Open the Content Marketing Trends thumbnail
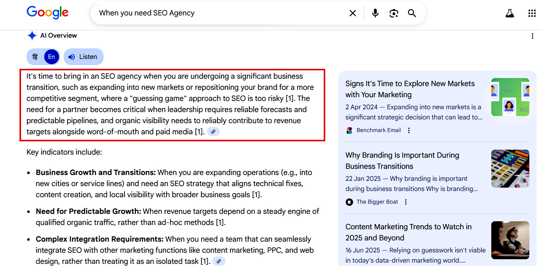542x266 pixels. pos(510,240)
